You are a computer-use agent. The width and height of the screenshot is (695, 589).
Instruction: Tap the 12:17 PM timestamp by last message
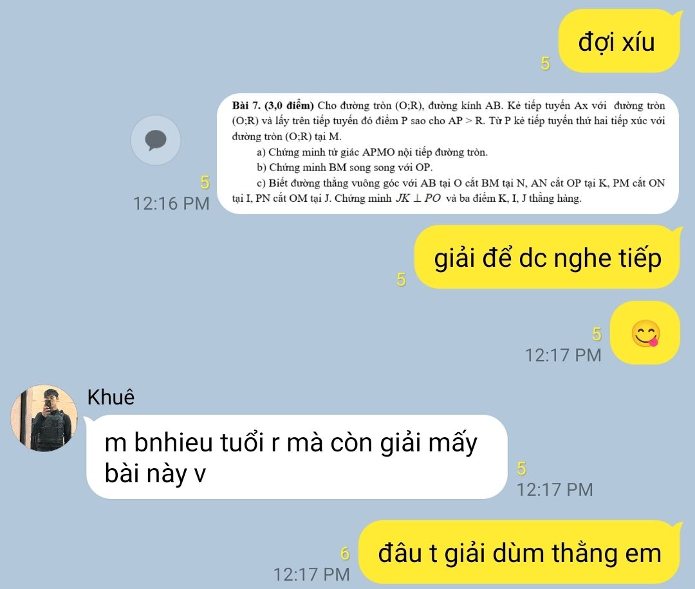click(x=311, y=574)
